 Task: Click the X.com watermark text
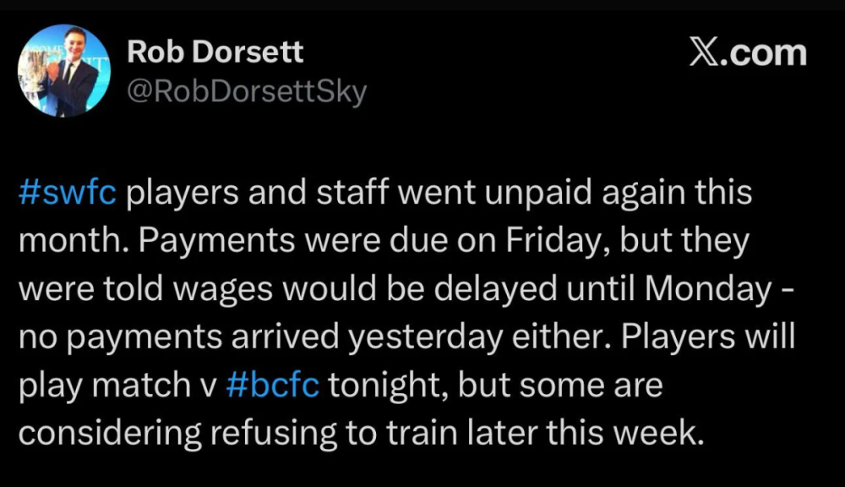click(748, 54)
